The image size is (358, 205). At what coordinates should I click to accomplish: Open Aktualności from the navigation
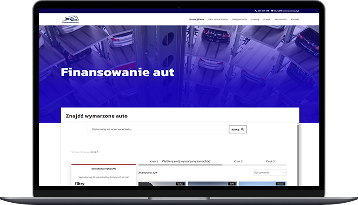point(280,20)
